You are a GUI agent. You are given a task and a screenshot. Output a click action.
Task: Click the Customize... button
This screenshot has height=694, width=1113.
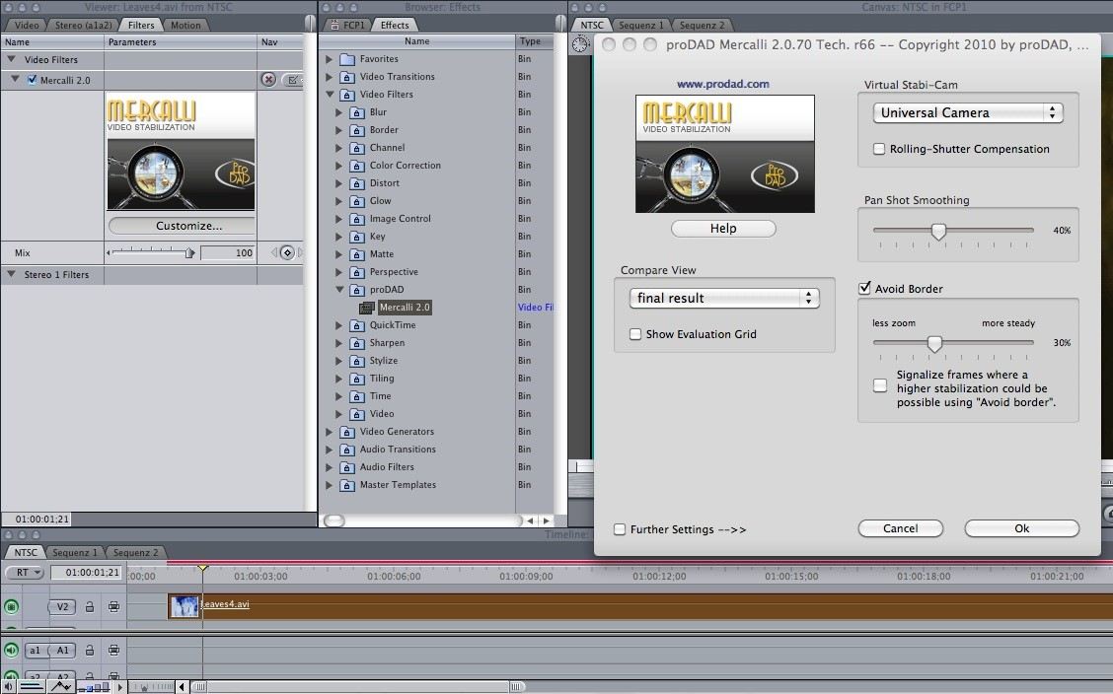(182, 226)
